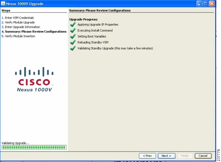221x162 pixels.
Task: Click checkmark beside Applying Upgrade IP Properties
Action: pyautogui.click(x=73, y=25)
